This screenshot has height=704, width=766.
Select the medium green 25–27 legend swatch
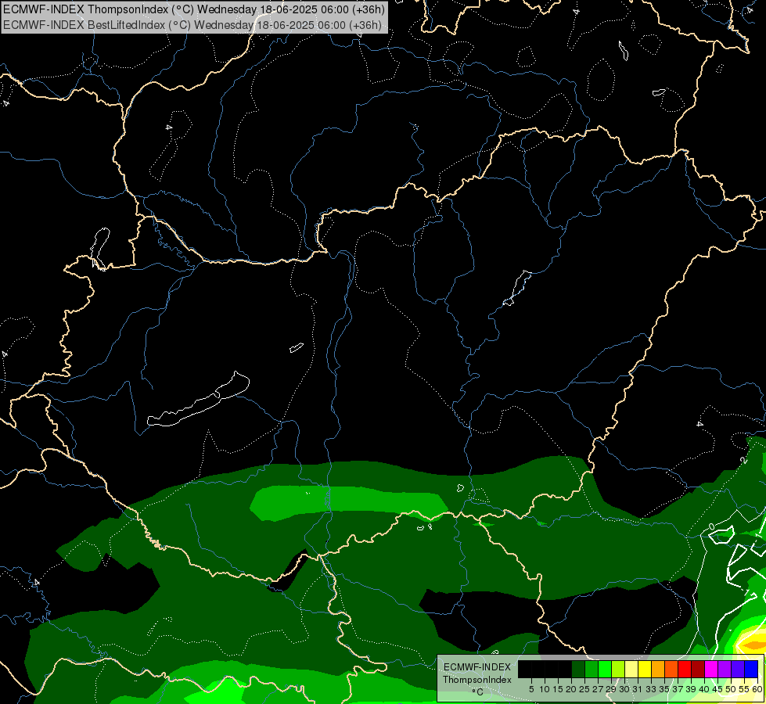(x=591, y=669)
